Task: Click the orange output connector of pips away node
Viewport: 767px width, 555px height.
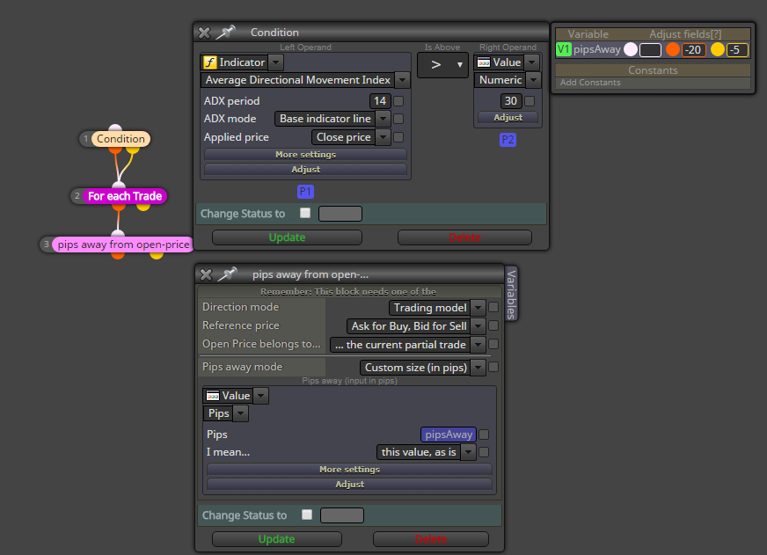Action: click(x=117, y=255)
